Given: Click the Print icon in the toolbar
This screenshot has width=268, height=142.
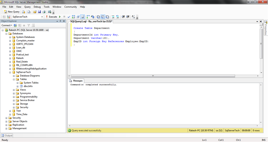Looking at the screenshot, I should 44,12.
